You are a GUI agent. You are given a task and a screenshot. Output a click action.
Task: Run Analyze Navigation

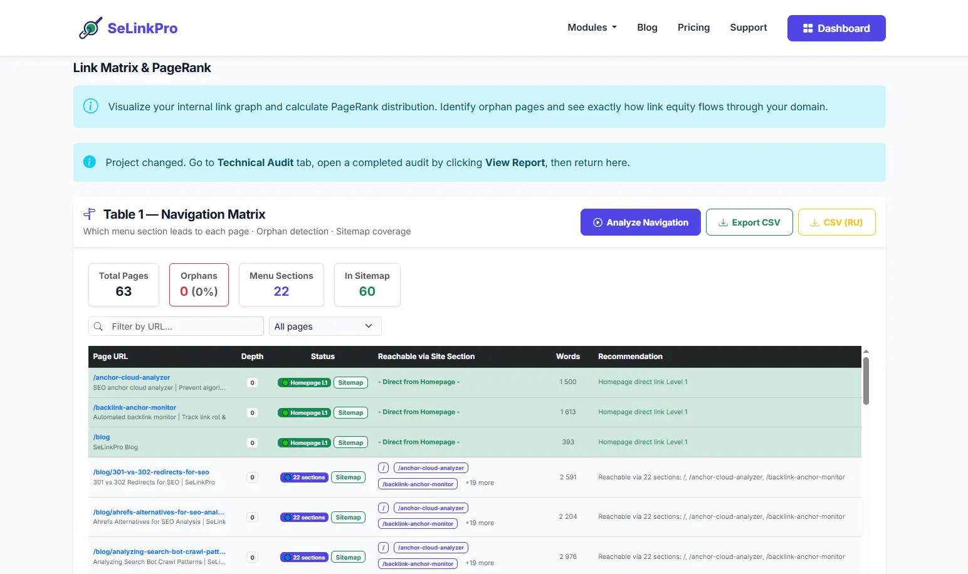click(640, 222)
